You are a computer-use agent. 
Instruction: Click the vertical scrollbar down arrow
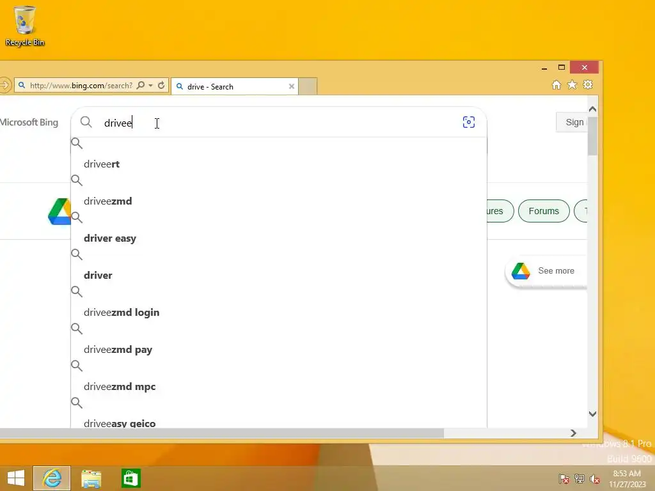[x=592, y=414]
